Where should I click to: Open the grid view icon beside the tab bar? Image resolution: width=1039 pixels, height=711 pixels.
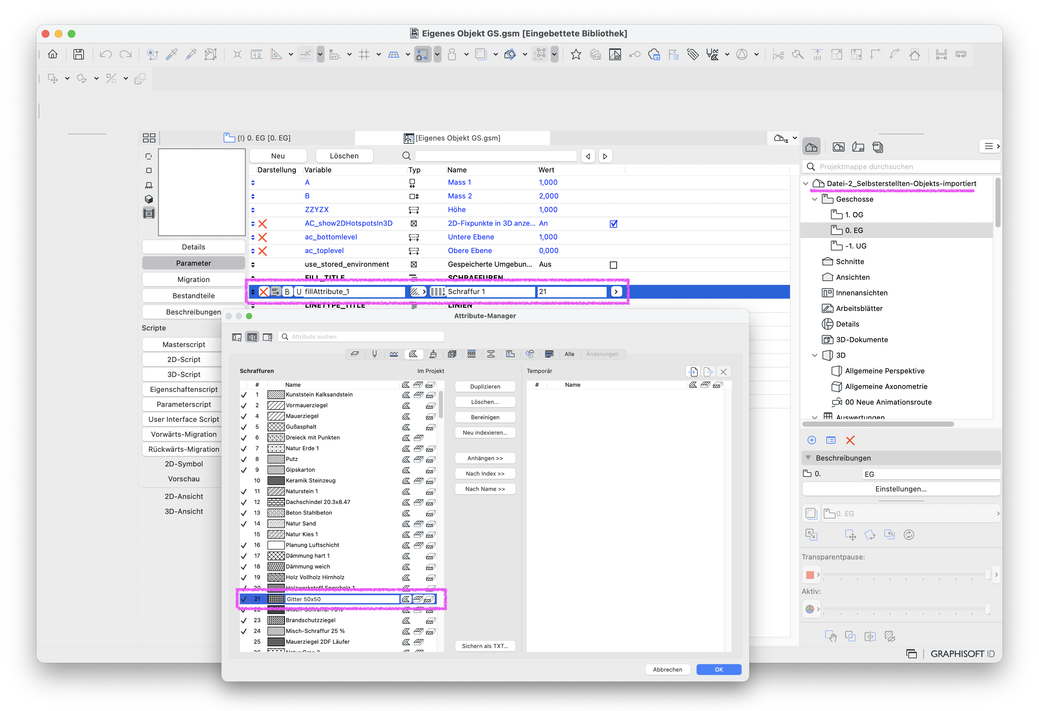(149, 138)
